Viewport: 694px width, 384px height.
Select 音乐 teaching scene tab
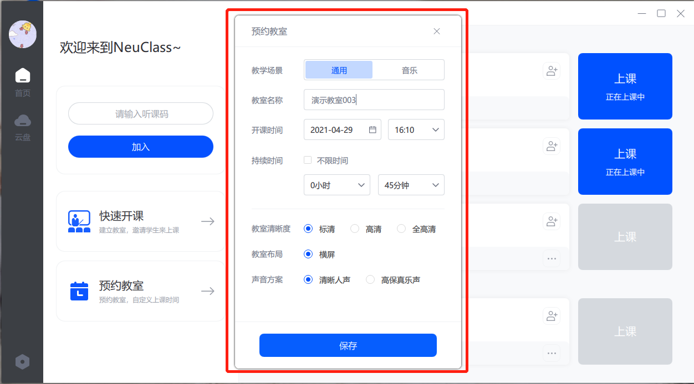(410, 70)
